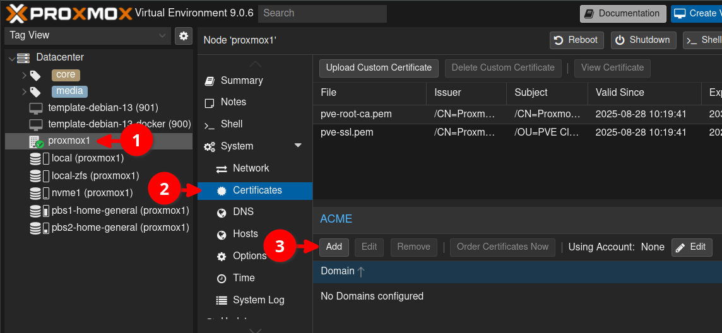Click the File column header
The width and height of the screenshot is (722, 333).
tap(370, 93)
